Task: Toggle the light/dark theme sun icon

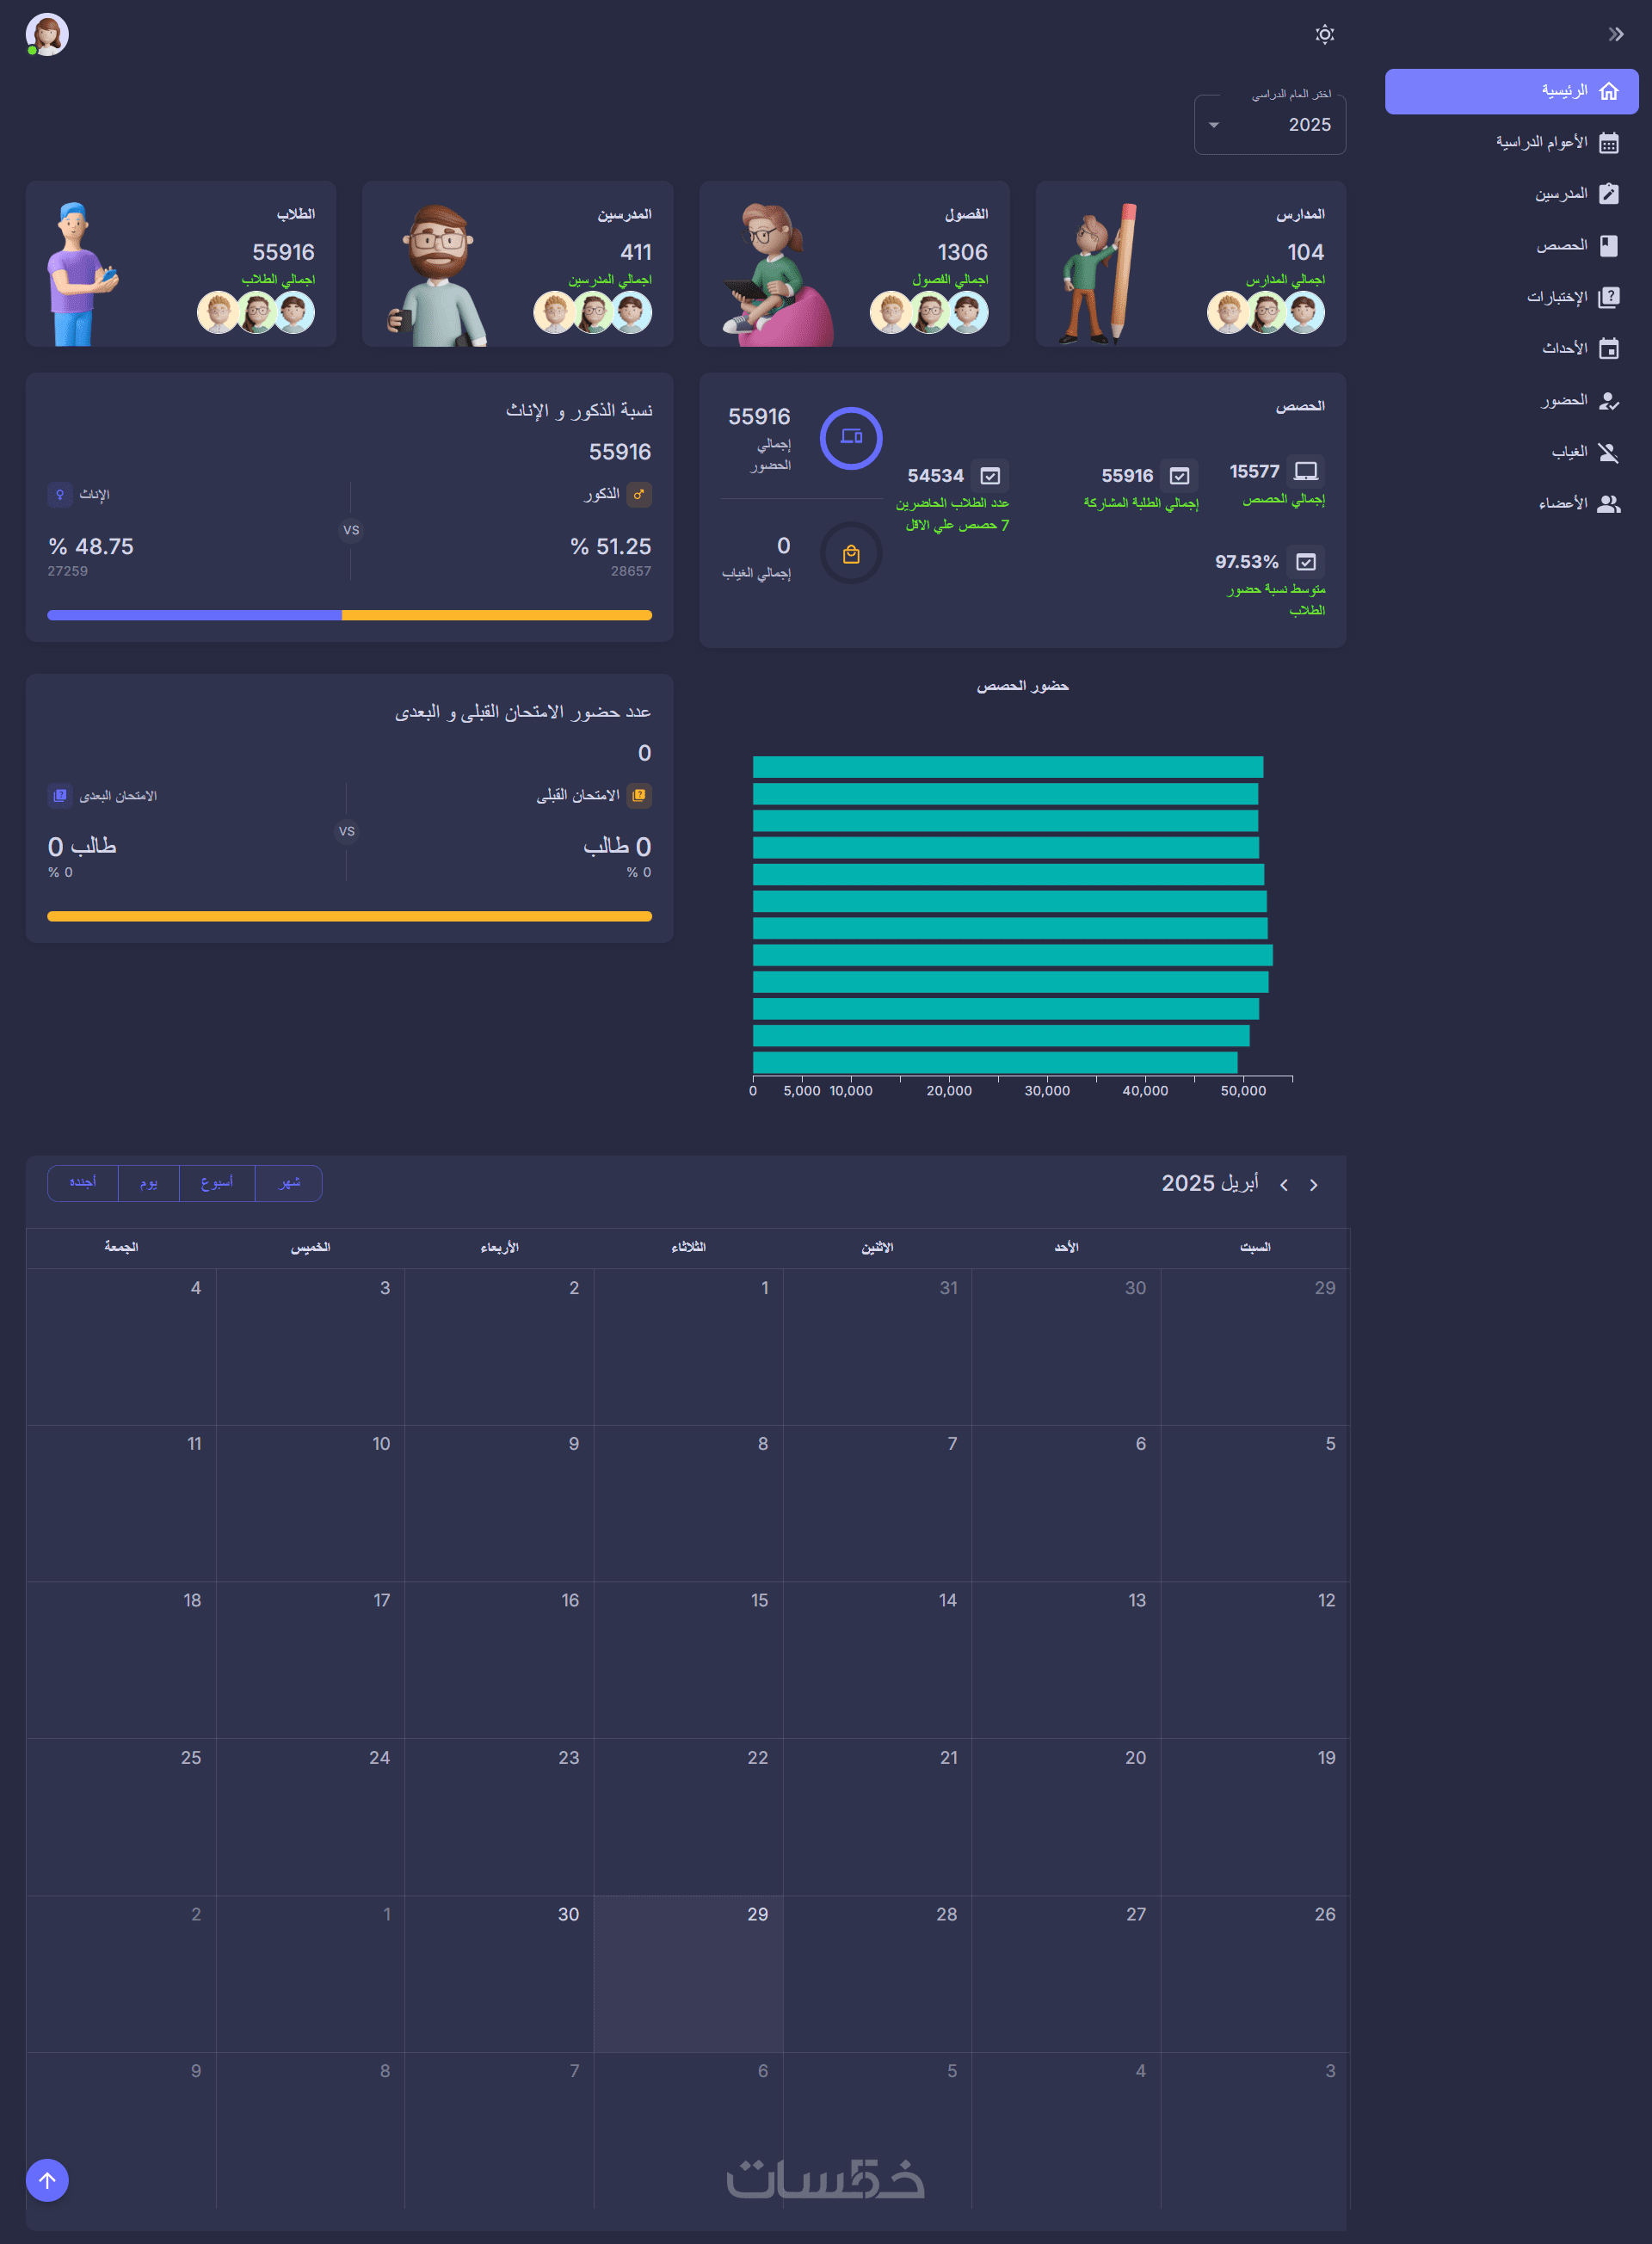Action: (1324, 35)
